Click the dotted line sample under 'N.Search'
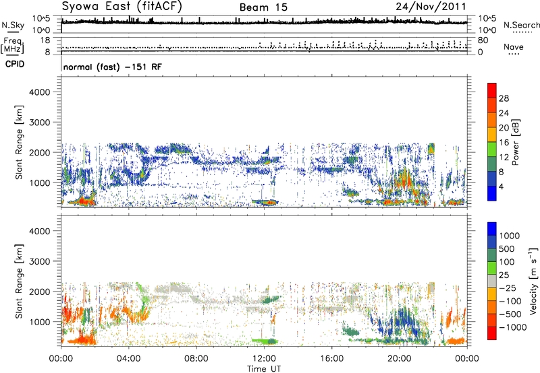 (x=522, y=32)
